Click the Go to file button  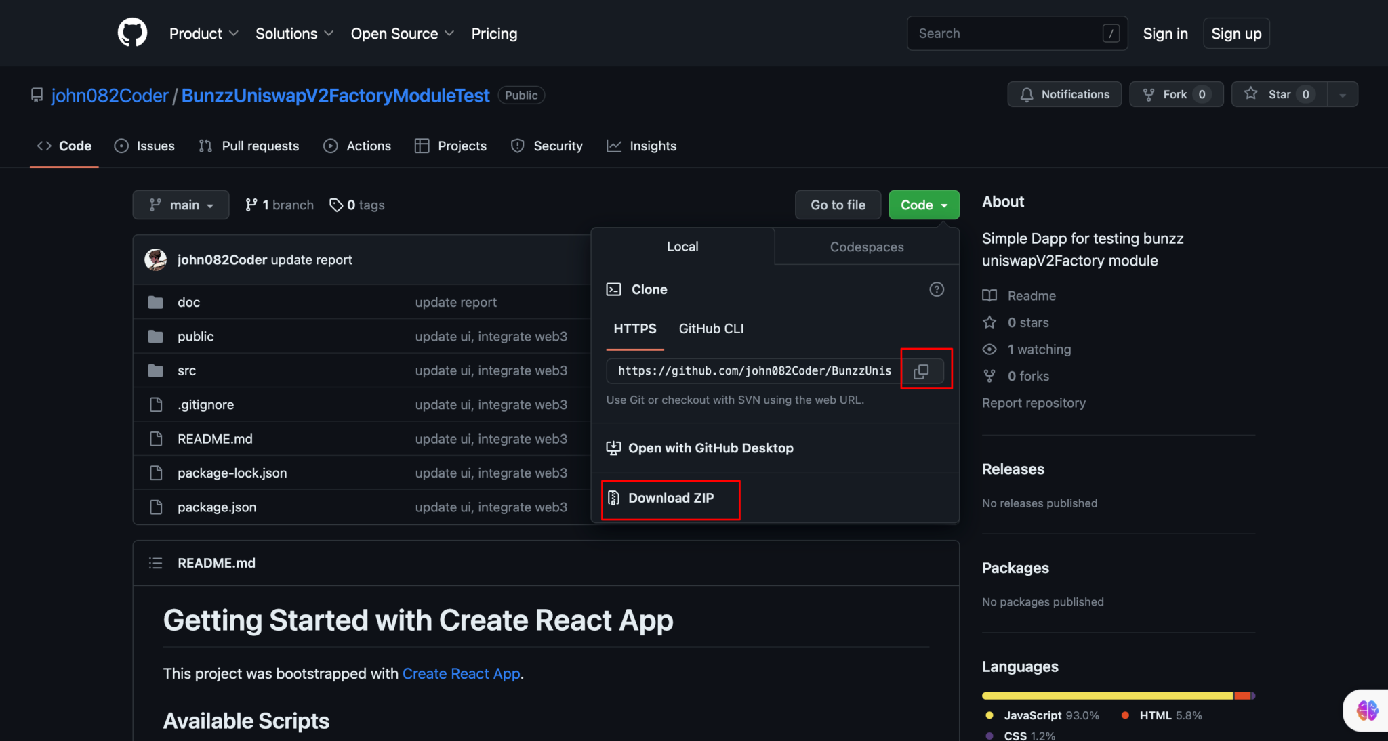pos(838,205)
